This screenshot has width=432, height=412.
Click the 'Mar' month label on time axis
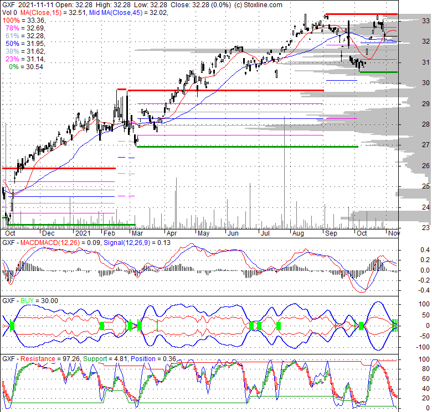tap(137, 233)
